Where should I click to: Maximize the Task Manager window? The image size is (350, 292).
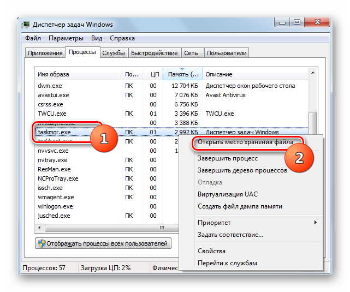(296, 22)
